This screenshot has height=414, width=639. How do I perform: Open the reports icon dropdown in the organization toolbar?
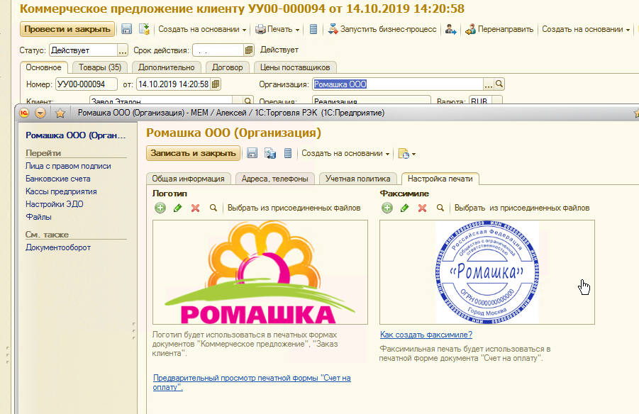click(x=406, y=153)
